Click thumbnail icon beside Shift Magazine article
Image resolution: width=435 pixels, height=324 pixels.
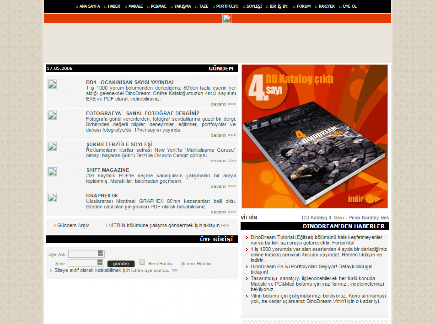click(x=52, y=172)
